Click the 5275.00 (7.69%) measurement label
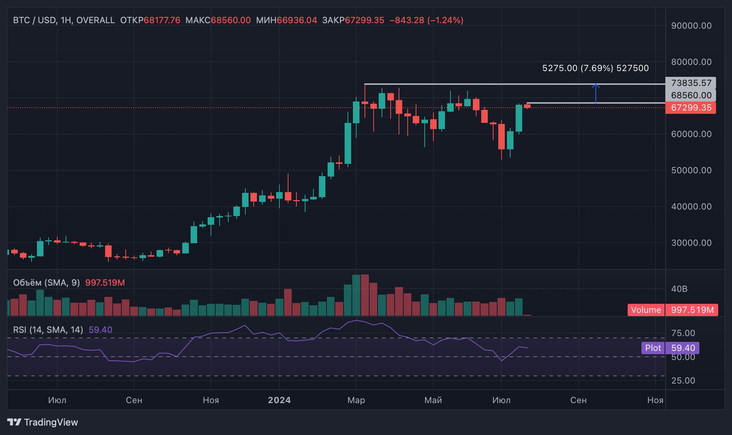This screenshot has height=435, width=732. (595, 68)
